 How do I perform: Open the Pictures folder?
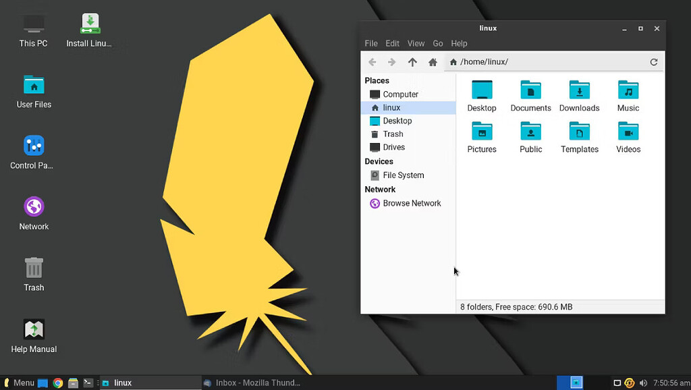click(482, 137)
